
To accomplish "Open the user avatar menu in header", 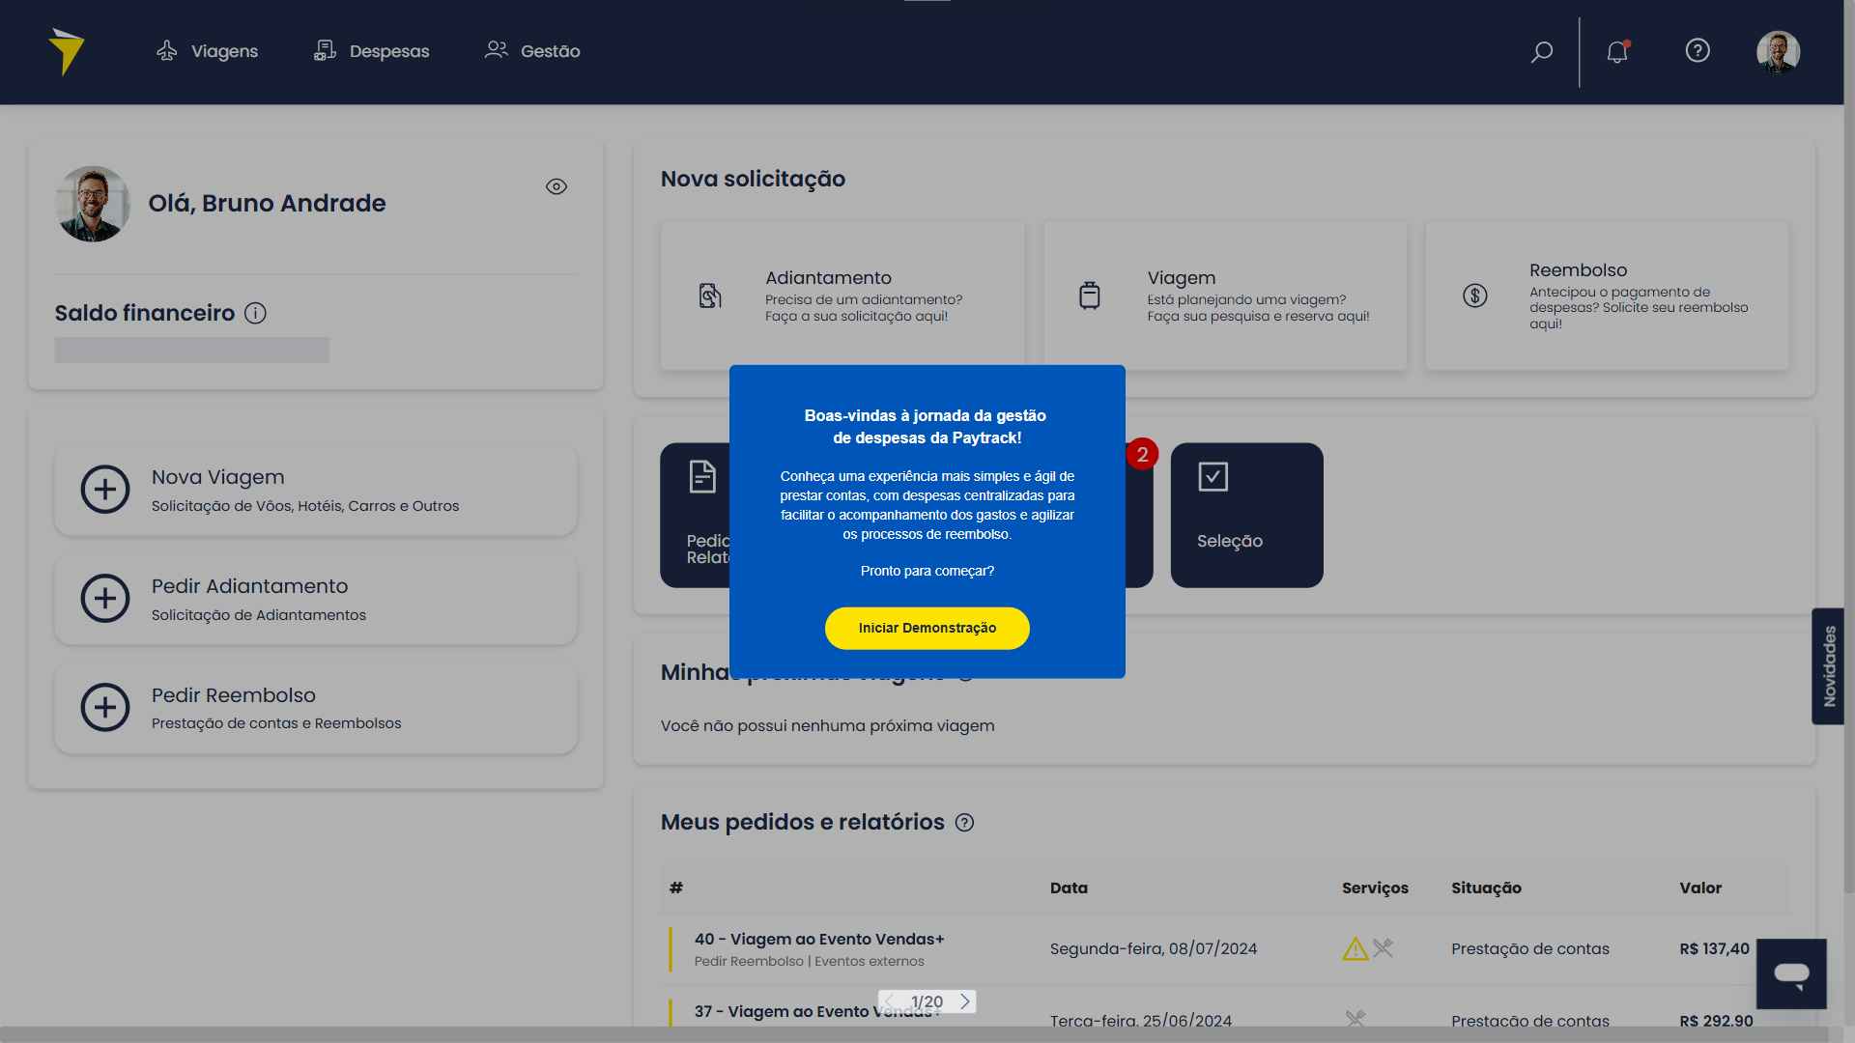I will (x=1778, y=51).
